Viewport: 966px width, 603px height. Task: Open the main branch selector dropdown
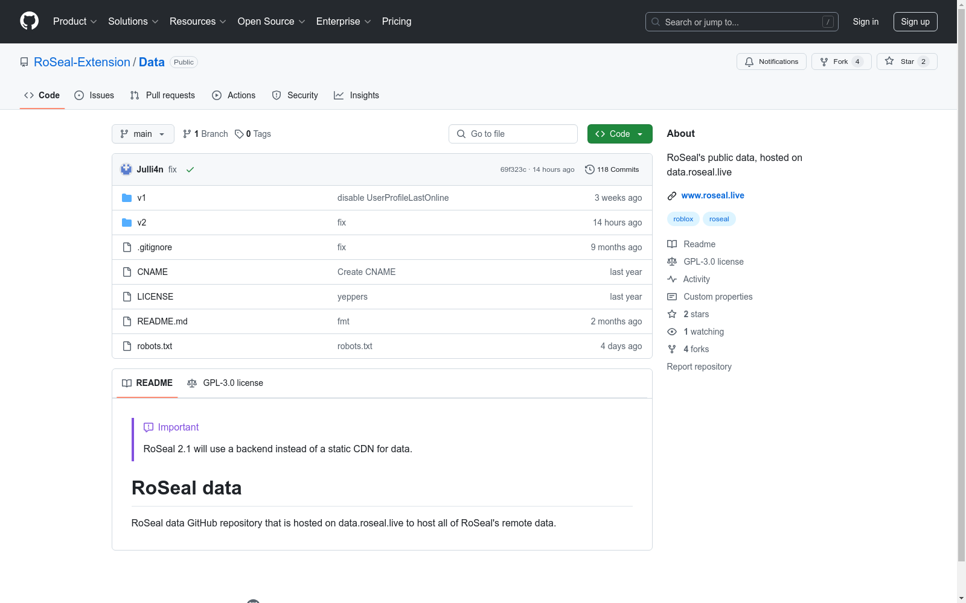coord(143,134)
